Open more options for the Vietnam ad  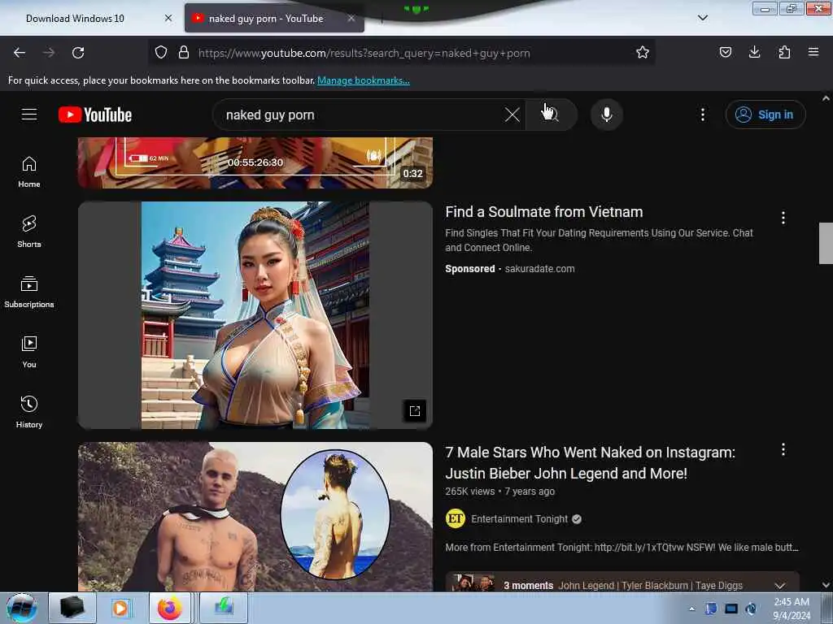coord(783,218)
